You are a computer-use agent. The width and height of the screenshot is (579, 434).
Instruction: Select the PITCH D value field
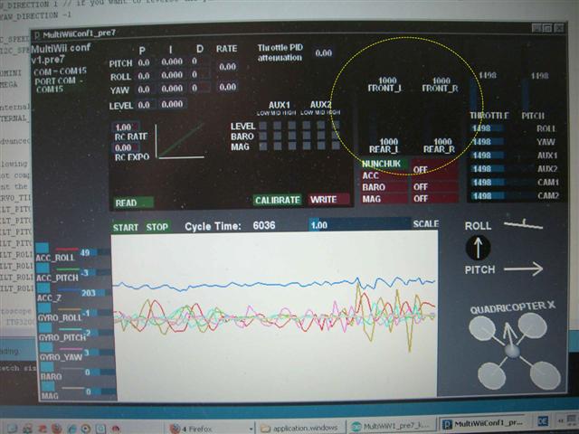[200, 61]
